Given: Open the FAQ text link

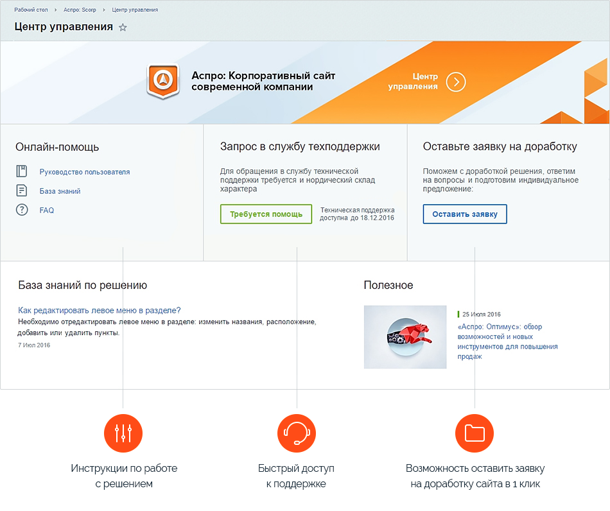Looking at the screenshot, I should coord(47,211).
